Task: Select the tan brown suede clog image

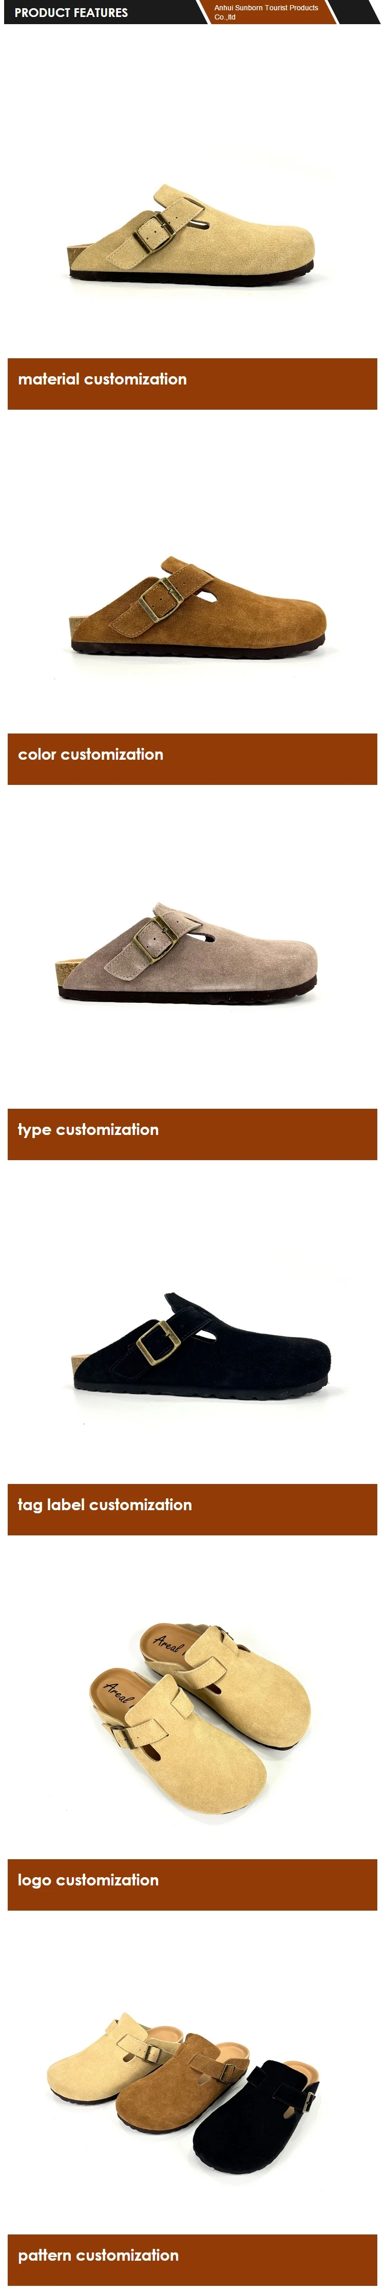Action: click(198, 608)
